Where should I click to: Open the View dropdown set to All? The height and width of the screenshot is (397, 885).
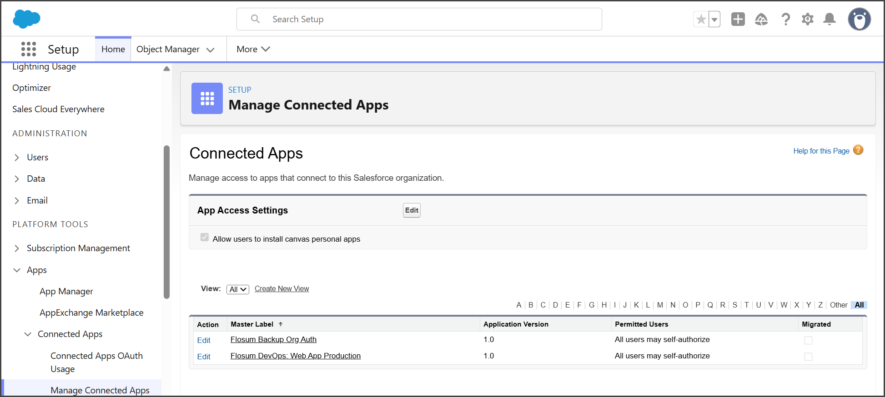point(237,289)
